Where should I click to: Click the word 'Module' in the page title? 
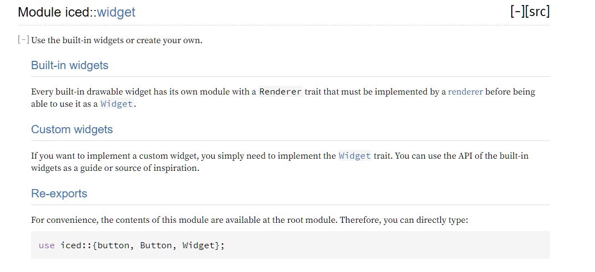click(x=40, y=12)
